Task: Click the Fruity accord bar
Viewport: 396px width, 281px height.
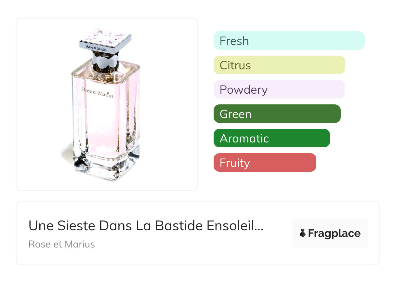Action: pyautogui.click(x=265, y=163)
